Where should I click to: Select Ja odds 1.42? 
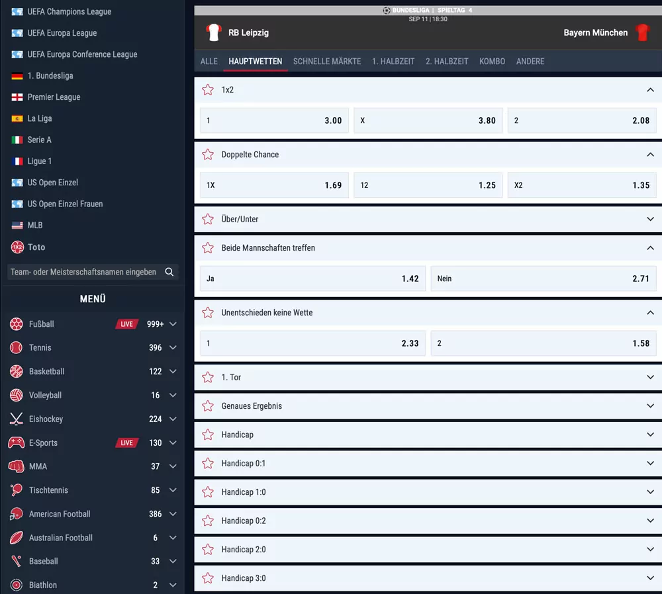click(312, 278)
